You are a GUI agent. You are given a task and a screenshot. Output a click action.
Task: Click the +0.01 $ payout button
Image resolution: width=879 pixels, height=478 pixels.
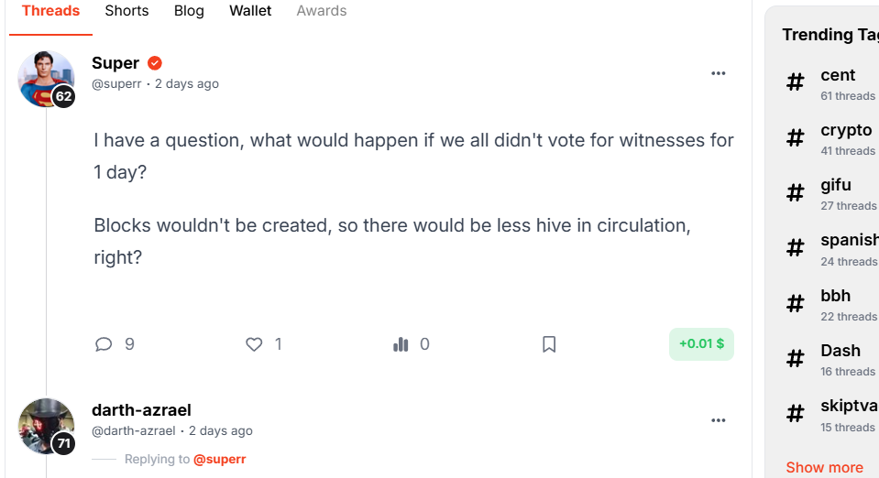point(701,344)
